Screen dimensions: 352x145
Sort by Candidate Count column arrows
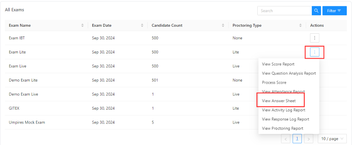point(223,25)
